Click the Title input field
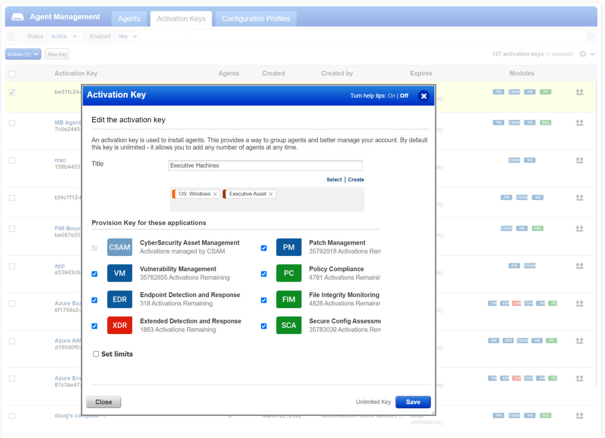Screen dimensions: 605x438 pos(265,165)
